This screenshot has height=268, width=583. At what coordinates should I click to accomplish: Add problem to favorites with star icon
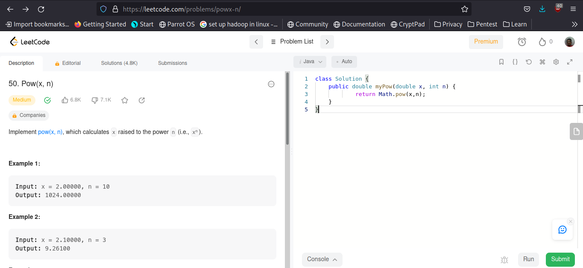pyautogui.click(x=125, y=100)
